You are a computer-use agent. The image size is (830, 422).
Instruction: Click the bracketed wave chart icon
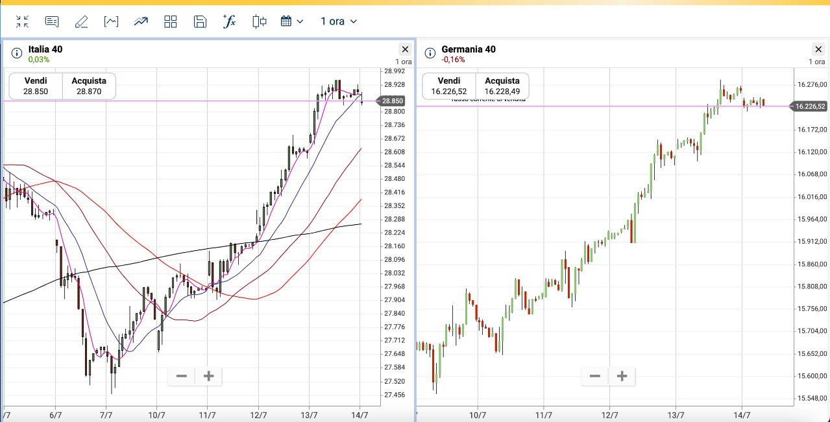111,21
